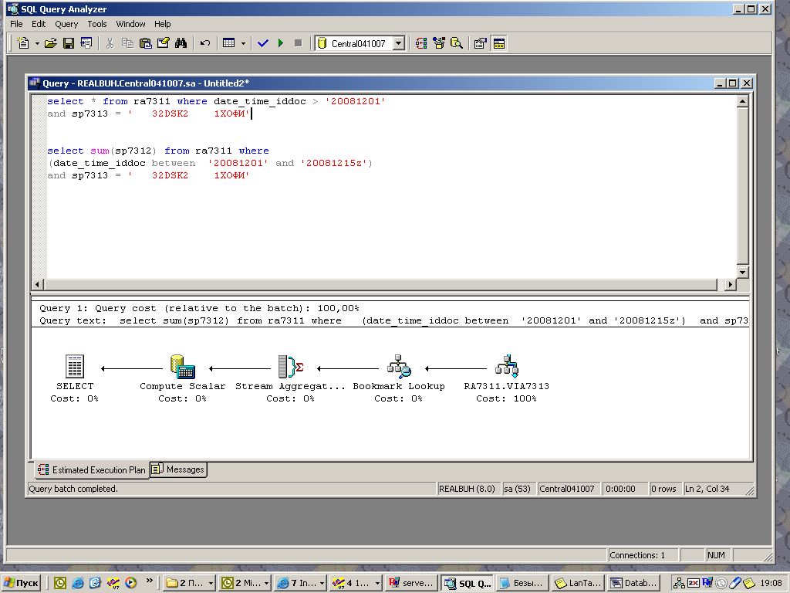Click the Open file folder icon

pos(51,43)
